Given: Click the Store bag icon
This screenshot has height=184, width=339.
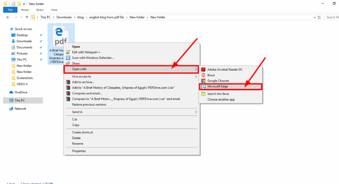Looking at the screenshot, I should tap(203, 94).
